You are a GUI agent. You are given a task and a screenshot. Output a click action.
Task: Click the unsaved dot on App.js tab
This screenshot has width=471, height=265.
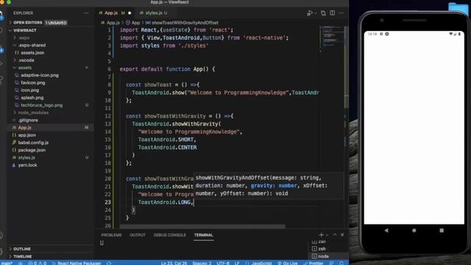[130, 13]
